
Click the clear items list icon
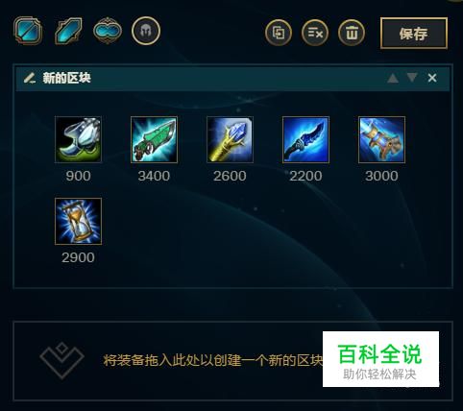click(x=315, y=33)
